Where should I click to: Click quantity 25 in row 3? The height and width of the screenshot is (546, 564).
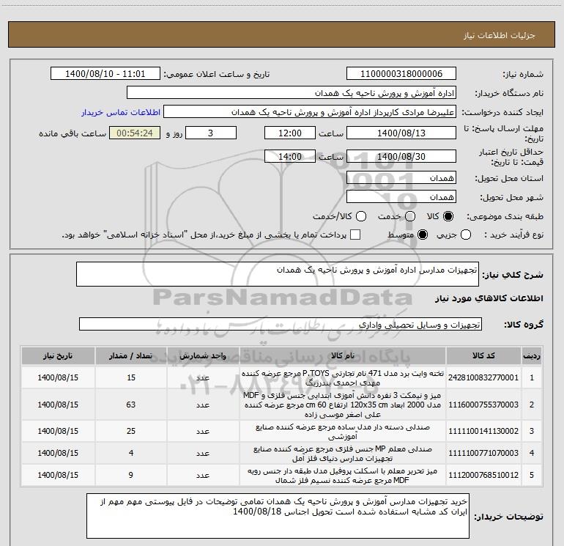[x=131, y=431]
